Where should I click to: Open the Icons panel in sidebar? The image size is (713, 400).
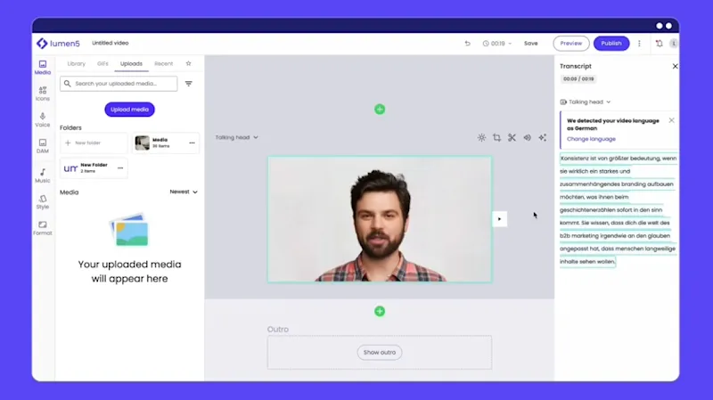(43, 94)
